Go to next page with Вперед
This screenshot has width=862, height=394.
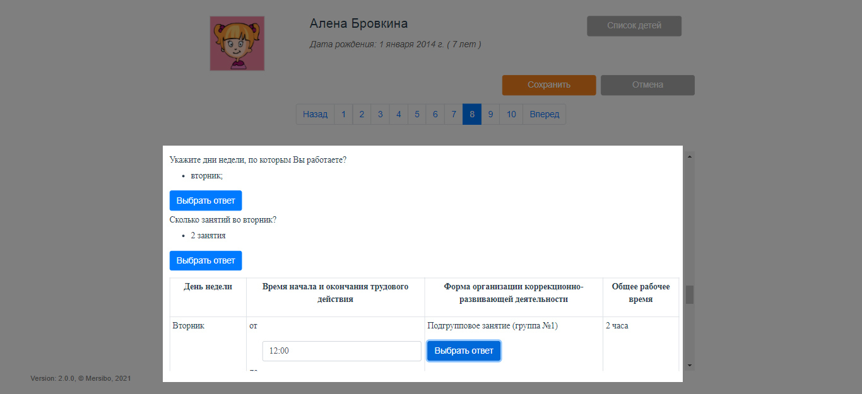(545, 114)
